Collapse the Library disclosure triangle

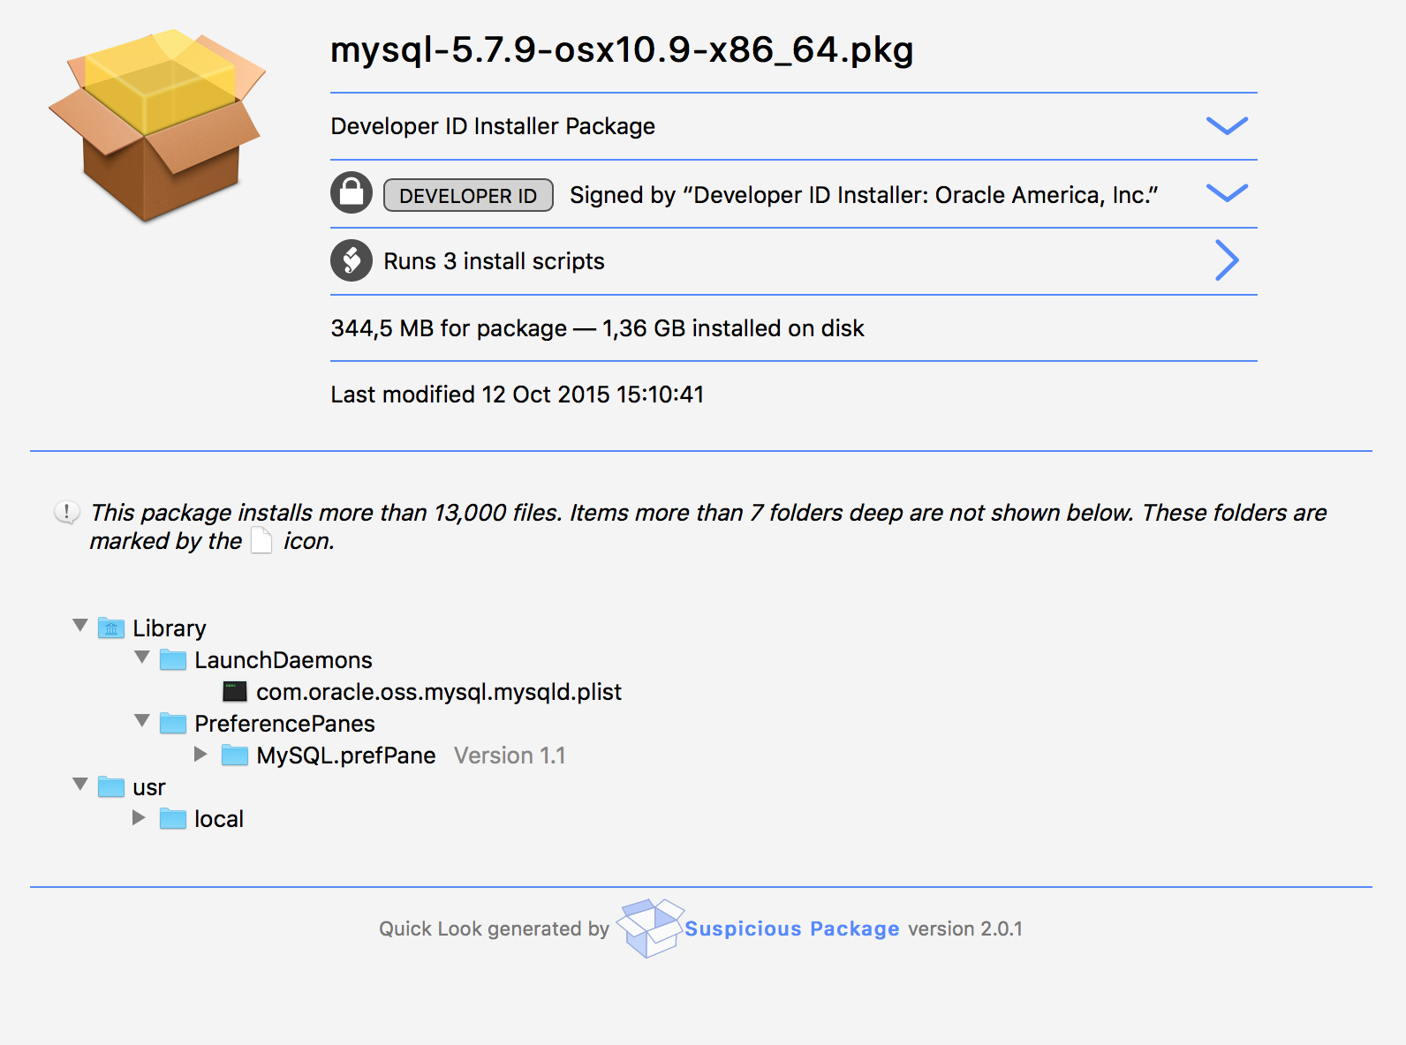point(80,626)
